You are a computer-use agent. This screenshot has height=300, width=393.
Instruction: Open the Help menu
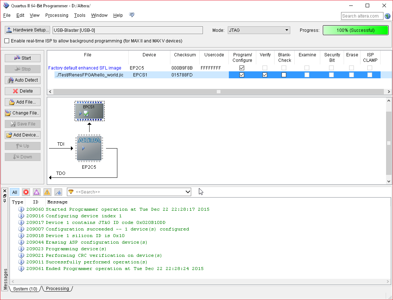coord(118,15)
